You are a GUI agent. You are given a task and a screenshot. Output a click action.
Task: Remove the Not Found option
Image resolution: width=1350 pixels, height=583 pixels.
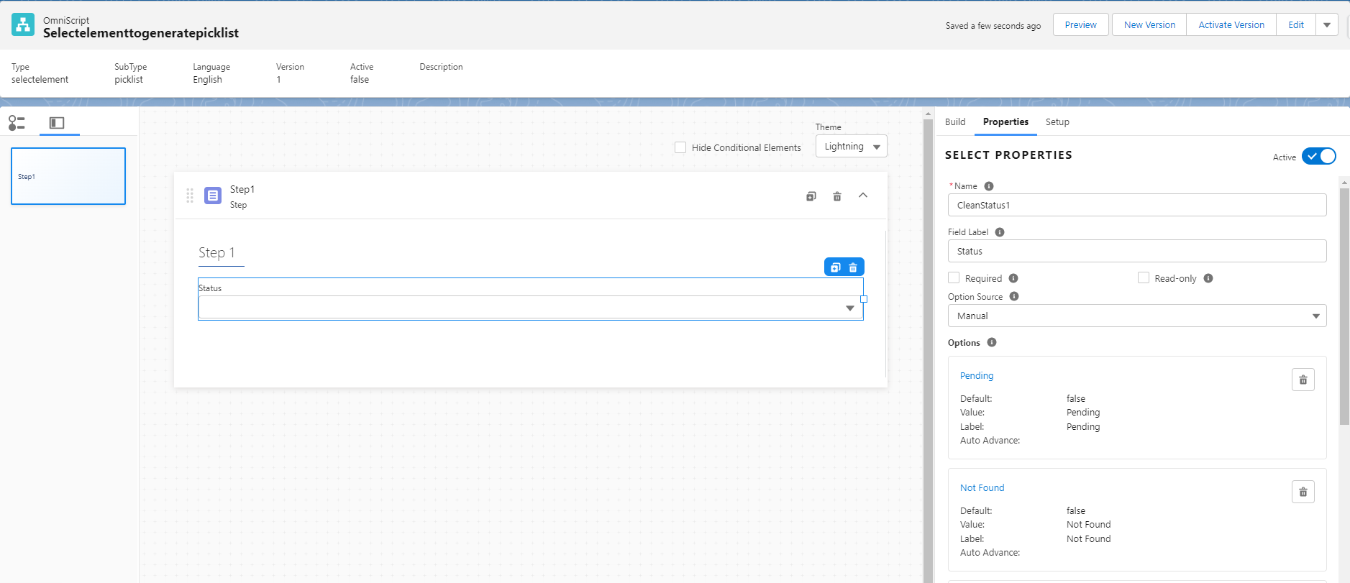point(1303,492)
